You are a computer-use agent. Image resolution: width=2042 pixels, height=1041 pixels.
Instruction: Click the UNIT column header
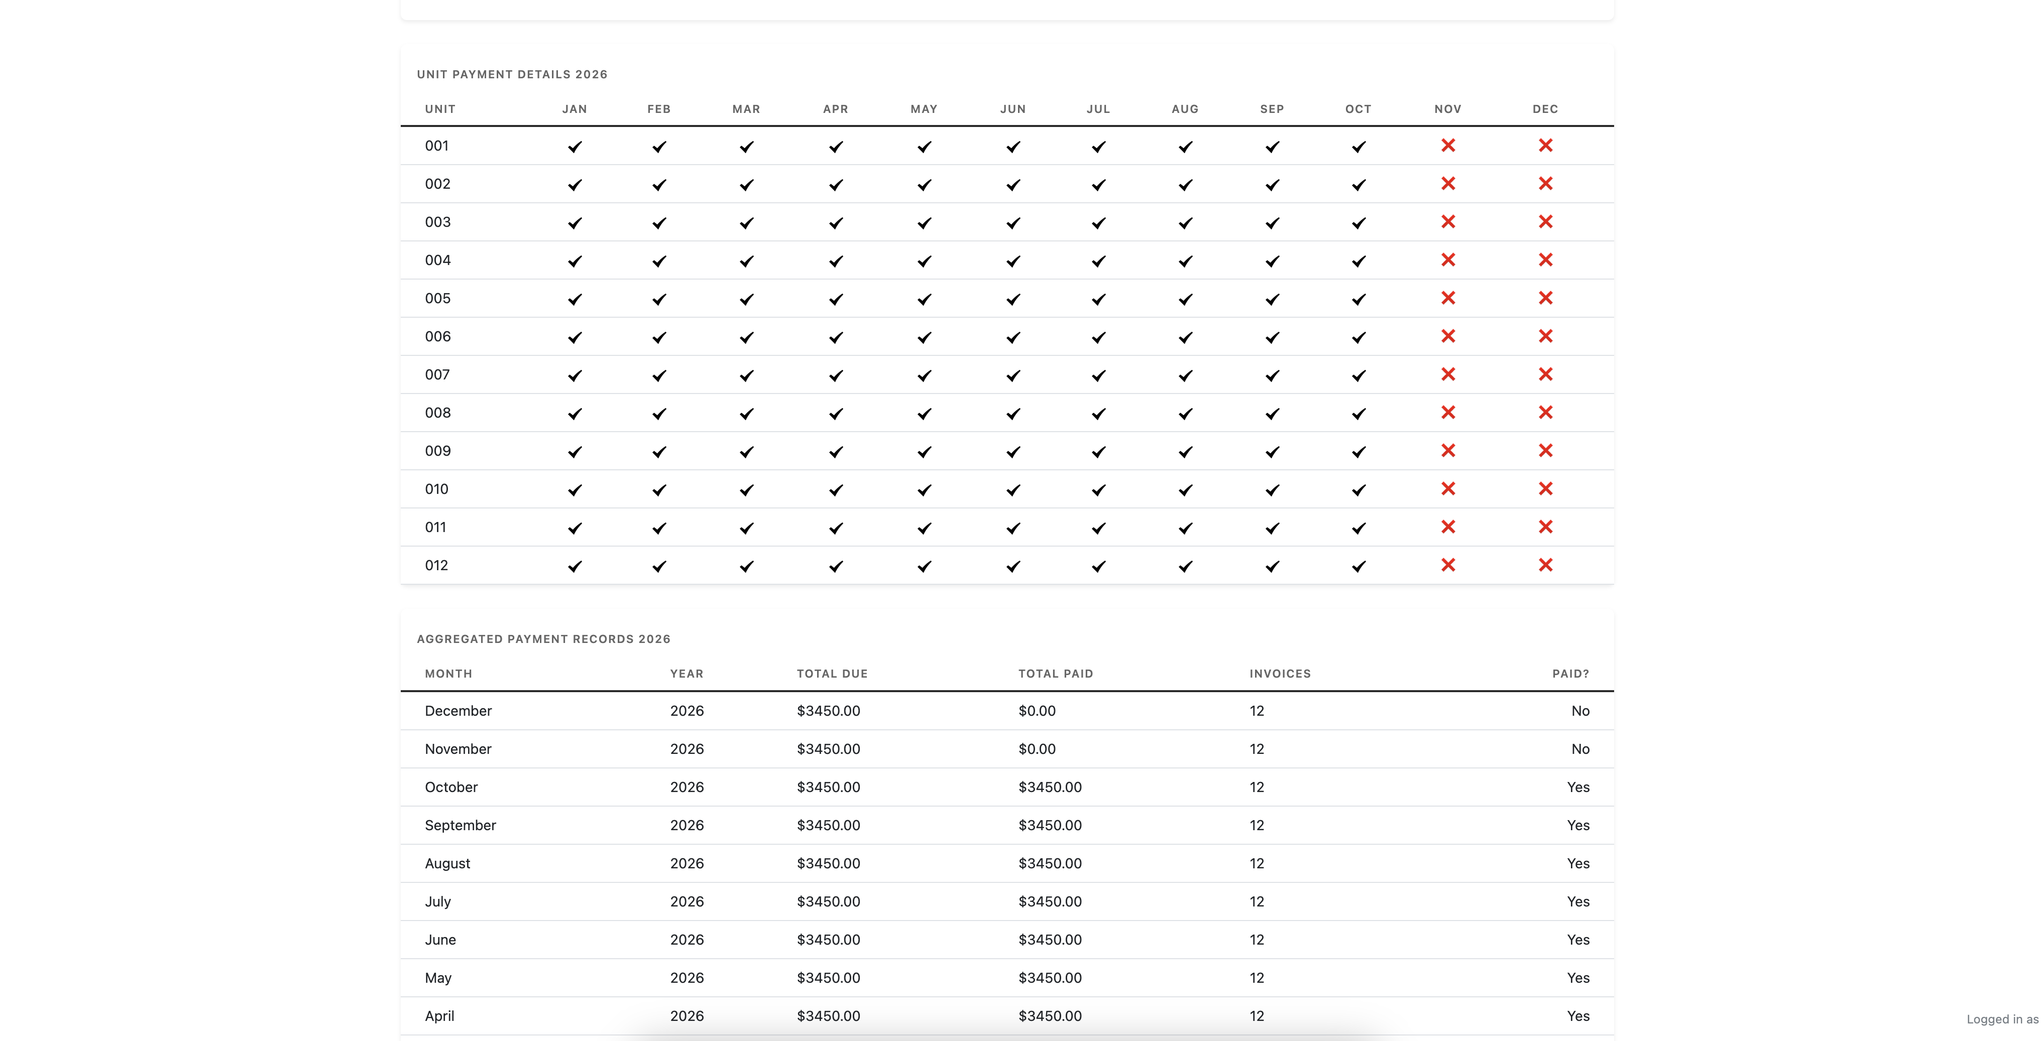[x=439, y=109]
